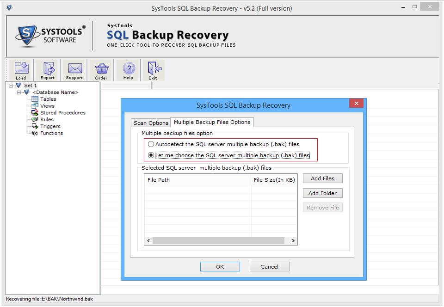Select the Set 1 tree label
This screenshot has width=444, height=307.
pos(31,86)
